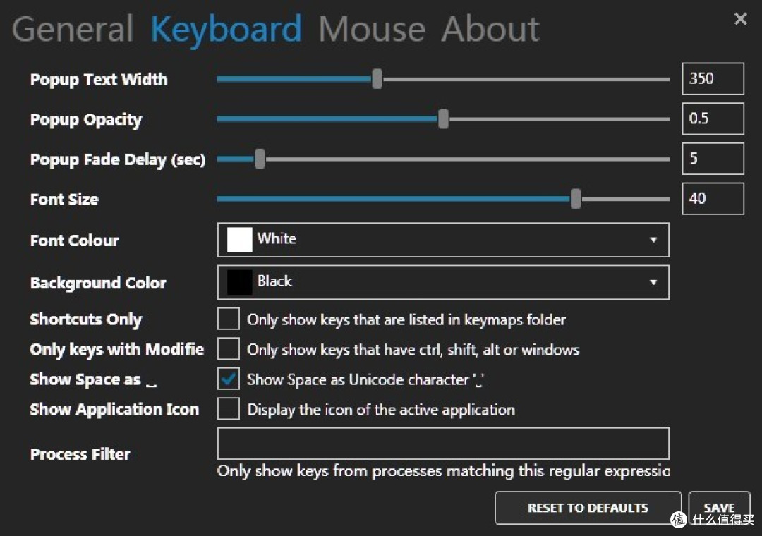This screenshot has height=536, width=762.
Task: Enable Show Application Icon checkbox
Action: (x=229, y=409)
